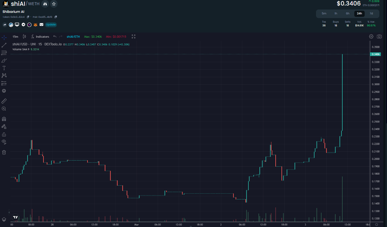The height and width of the screenshot is (227, 387).
Task: Toggle stay in drawing mode
Action: click(x=4, y=127)
